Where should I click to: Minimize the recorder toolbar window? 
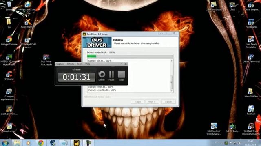pos(121,64)
